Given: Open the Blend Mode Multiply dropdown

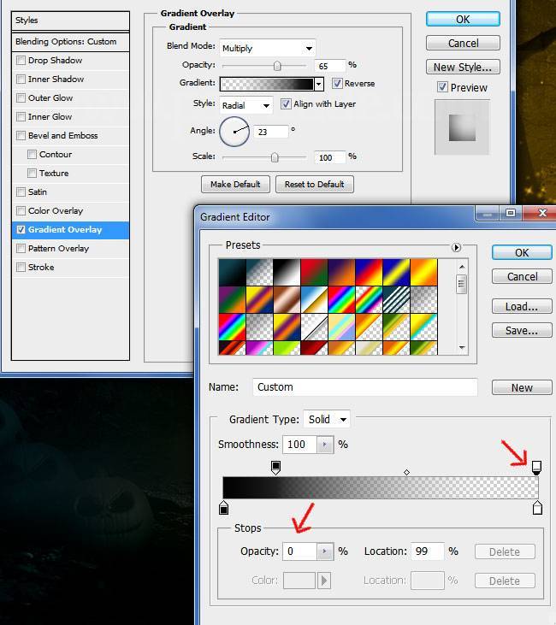Looking at the screenshot, I should pyautogui.click(x=267, y=49).
